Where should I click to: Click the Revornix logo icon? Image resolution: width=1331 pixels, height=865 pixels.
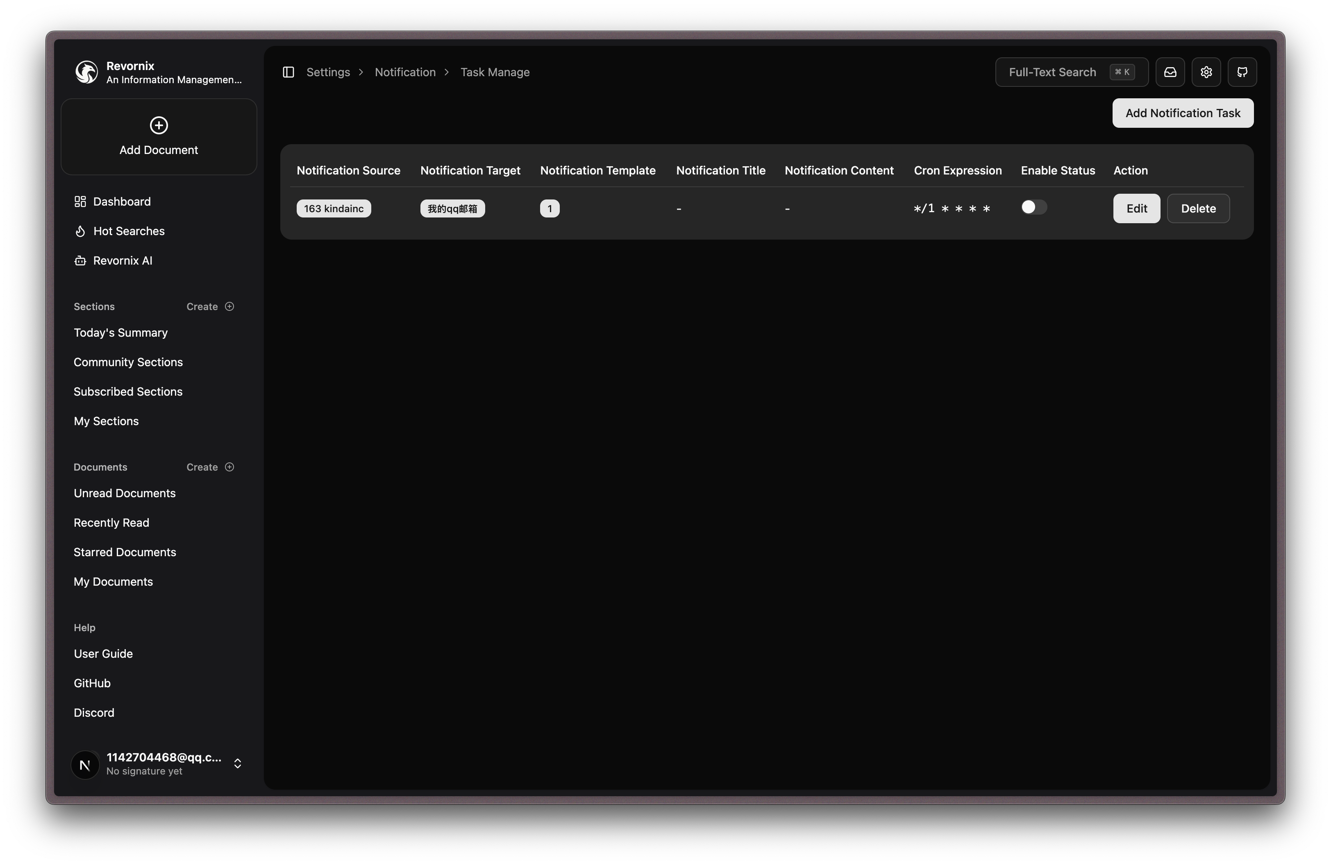pyautogui.click(x=87, y=72)
